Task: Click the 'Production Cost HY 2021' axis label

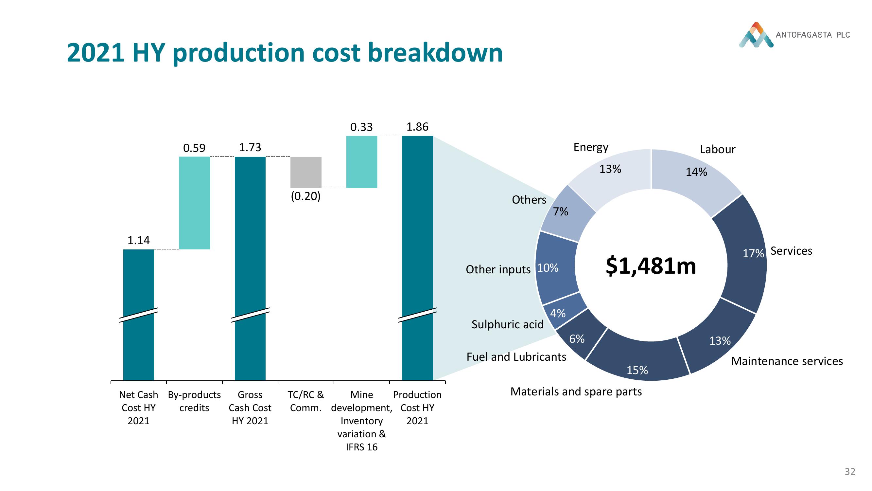Action: pos(417,408)
